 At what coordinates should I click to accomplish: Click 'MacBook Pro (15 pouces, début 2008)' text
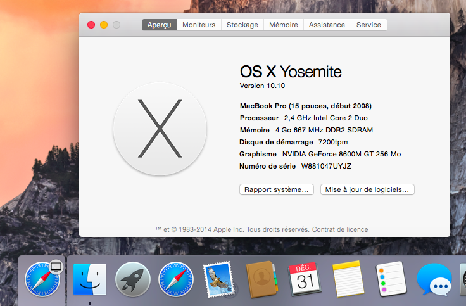tap(306, 106)
